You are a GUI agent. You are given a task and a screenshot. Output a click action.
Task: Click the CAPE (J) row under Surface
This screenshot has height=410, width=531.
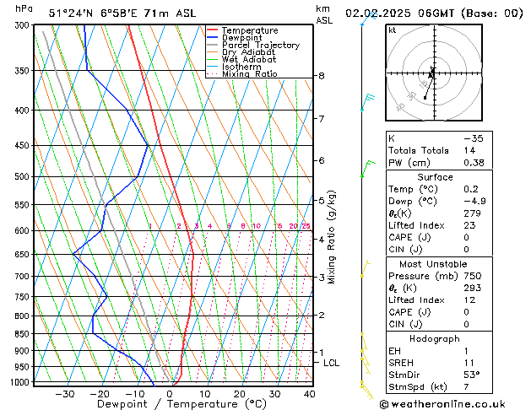[x=410, y=237]
